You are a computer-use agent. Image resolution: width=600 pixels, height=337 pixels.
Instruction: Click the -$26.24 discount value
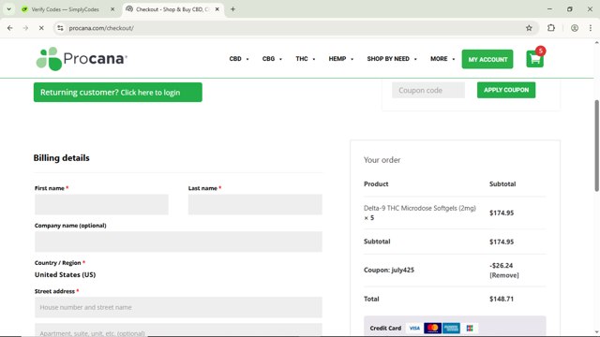501,265
